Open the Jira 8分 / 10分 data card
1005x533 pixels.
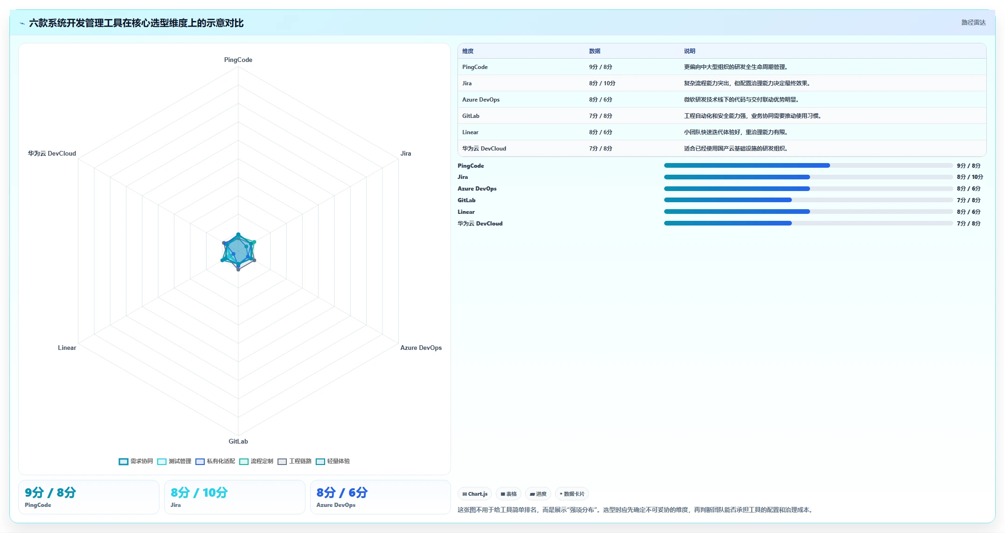[235, 497]
